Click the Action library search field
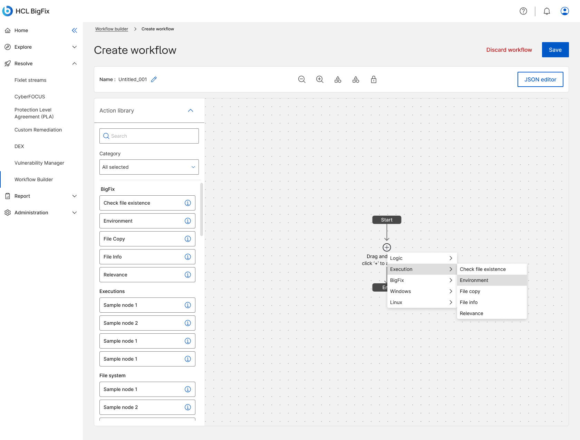This screenshot has height=440, width=580. coord(149,136)
